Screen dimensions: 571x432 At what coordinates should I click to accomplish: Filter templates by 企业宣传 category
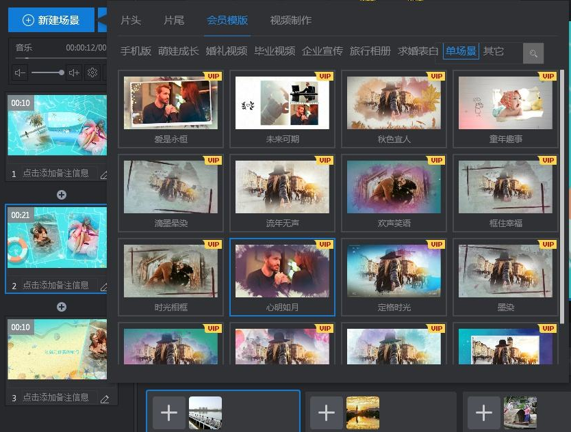[322, 51]
